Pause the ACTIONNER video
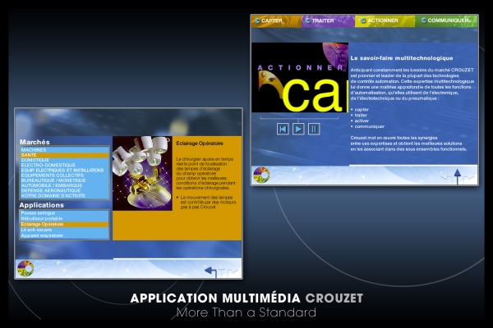This screenshot has height=328, width=493. point(314,129)
